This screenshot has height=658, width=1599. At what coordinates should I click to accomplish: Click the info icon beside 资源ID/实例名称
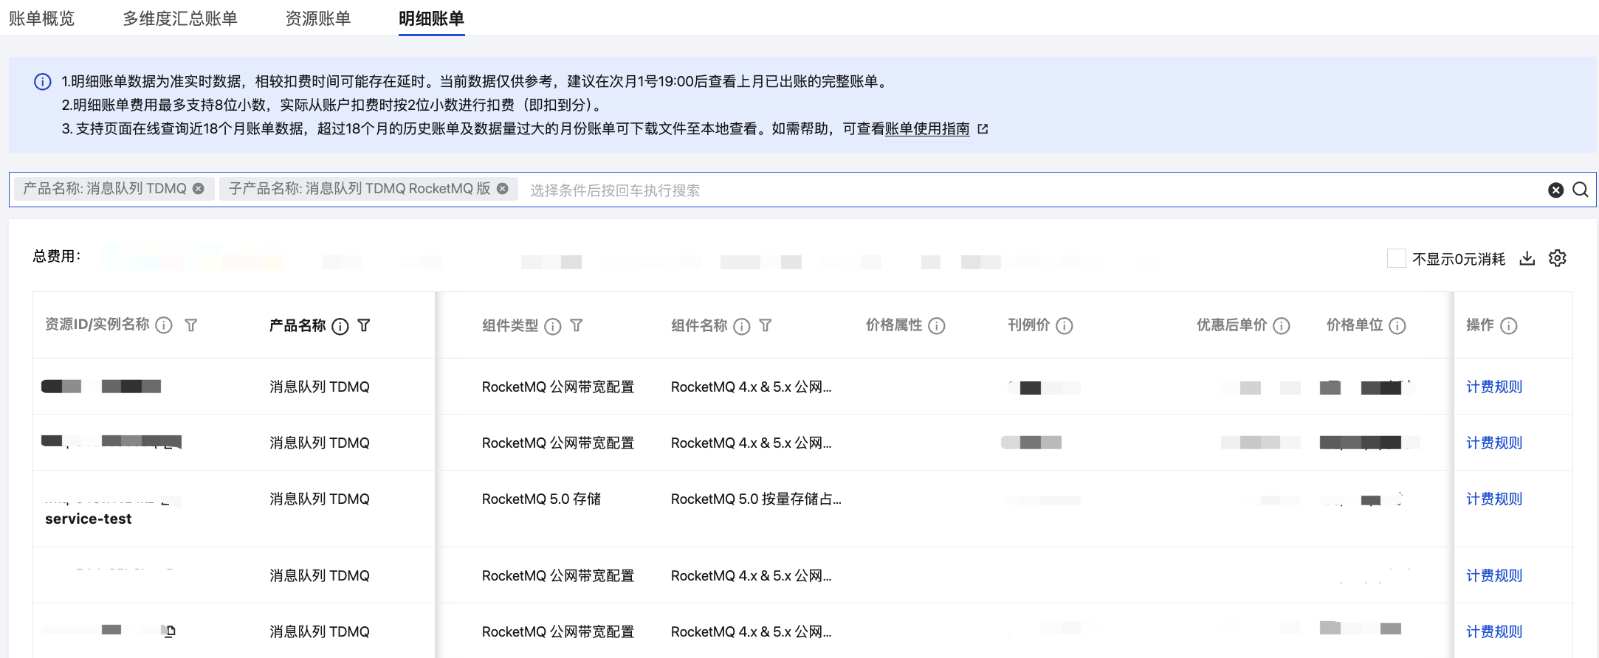[x=164, y=325]
